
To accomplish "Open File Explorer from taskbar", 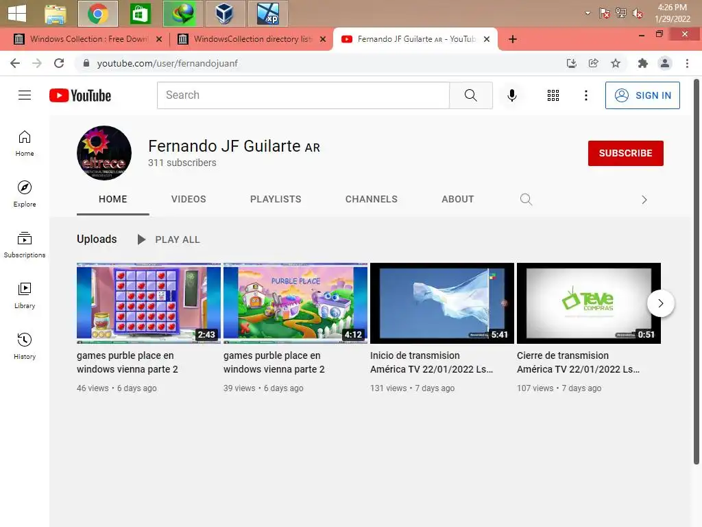I will pyautogui.click(x=56, y=14).
